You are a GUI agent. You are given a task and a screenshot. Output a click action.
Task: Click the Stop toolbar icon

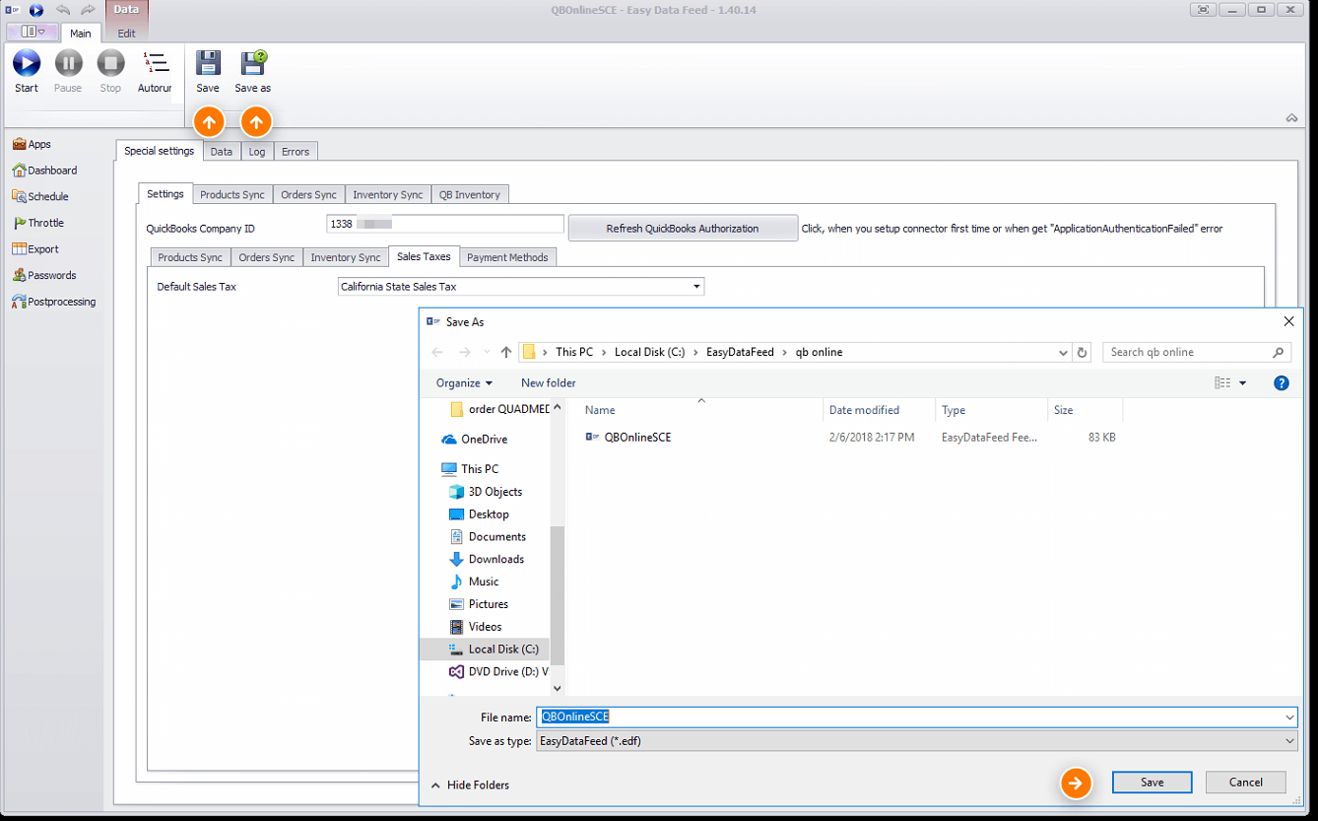(110, 64)
